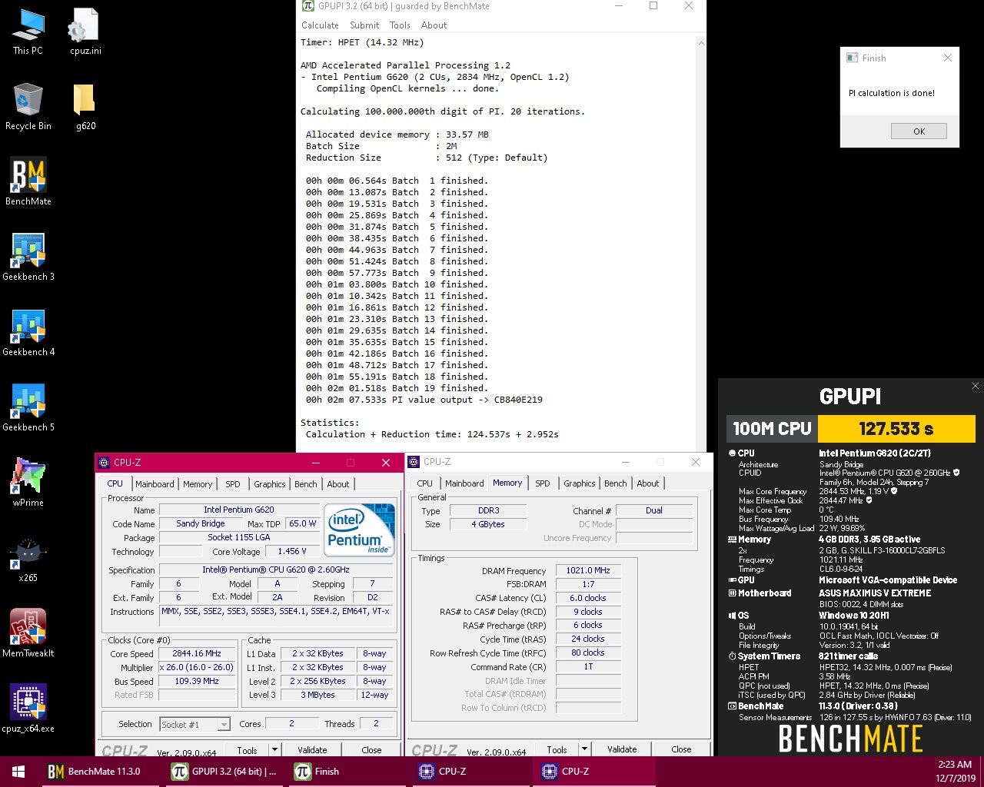Switch to Bench tab in left CPU-Z
Viewport: 984px width, 787px height.
tap(306, 484)
